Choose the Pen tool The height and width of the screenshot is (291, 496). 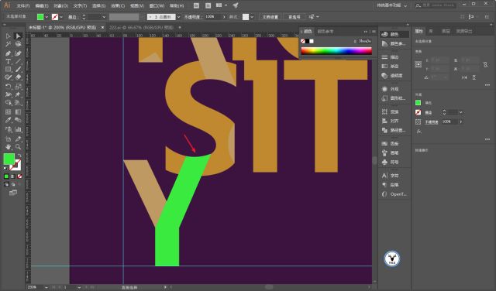pos(9,53)
